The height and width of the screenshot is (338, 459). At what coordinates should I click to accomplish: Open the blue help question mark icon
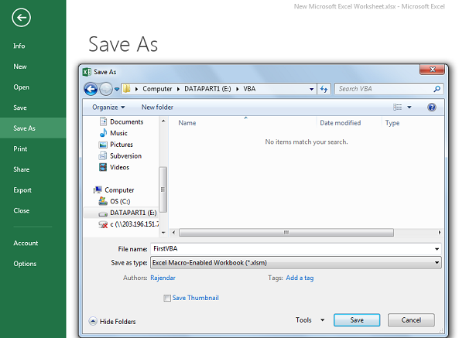tap(431, 108)
